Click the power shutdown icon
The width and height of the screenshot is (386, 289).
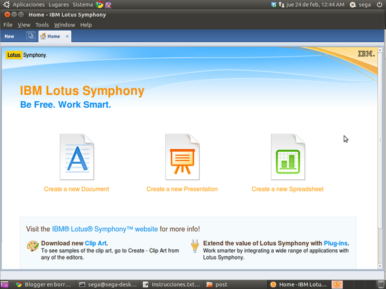[379, 4]
